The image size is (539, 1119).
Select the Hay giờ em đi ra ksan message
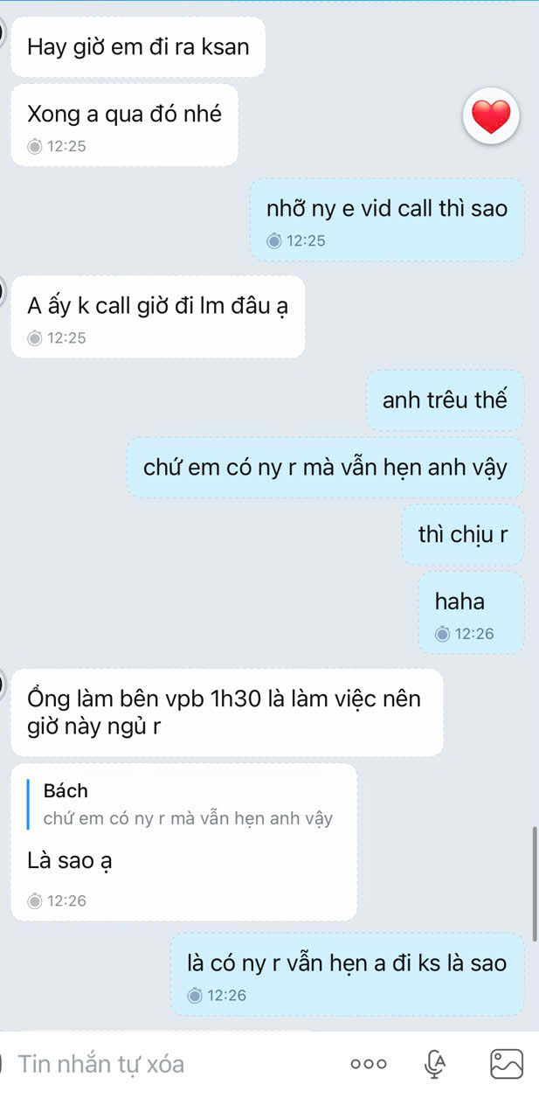[x=138, y=46]
